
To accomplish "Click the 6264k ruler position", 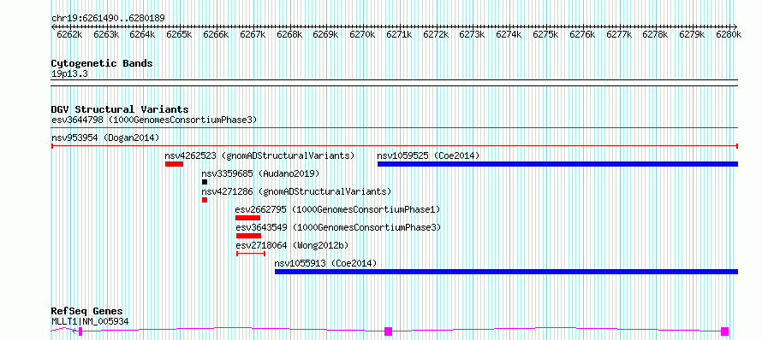I will point(142,34).
